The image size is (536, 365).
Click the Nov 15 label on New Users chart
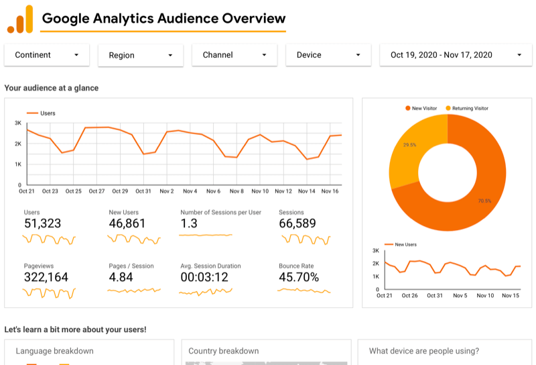click(x=511, y=295)
